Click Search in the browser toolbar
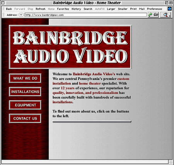The height and width of the screenshot is (165, 174). tap(88, 9)
